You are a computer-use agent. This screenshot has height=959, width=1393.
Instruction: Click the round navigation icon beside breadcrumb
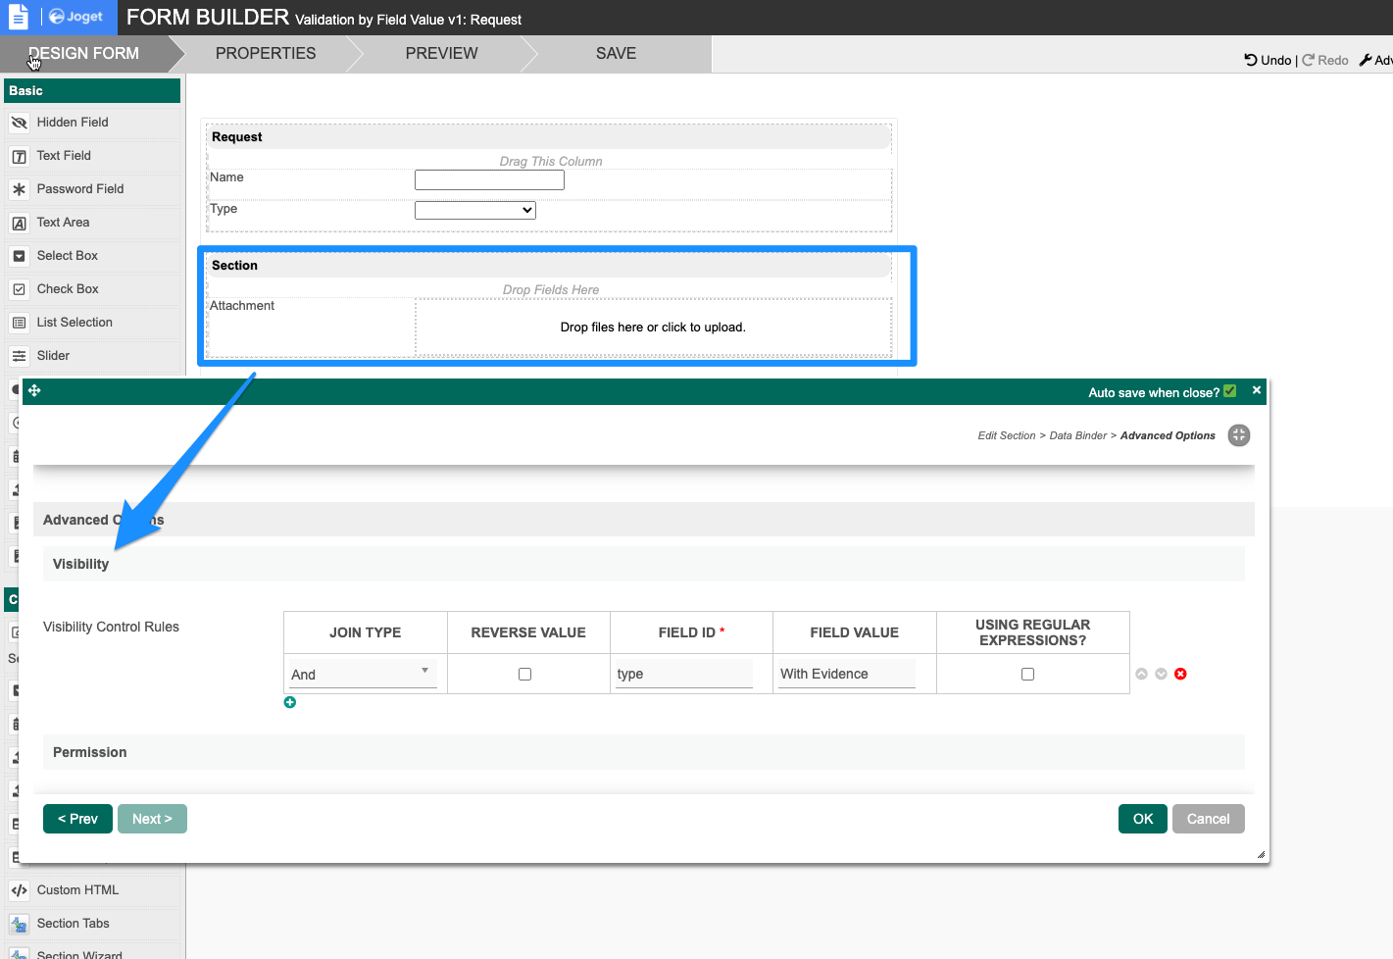1239,435
